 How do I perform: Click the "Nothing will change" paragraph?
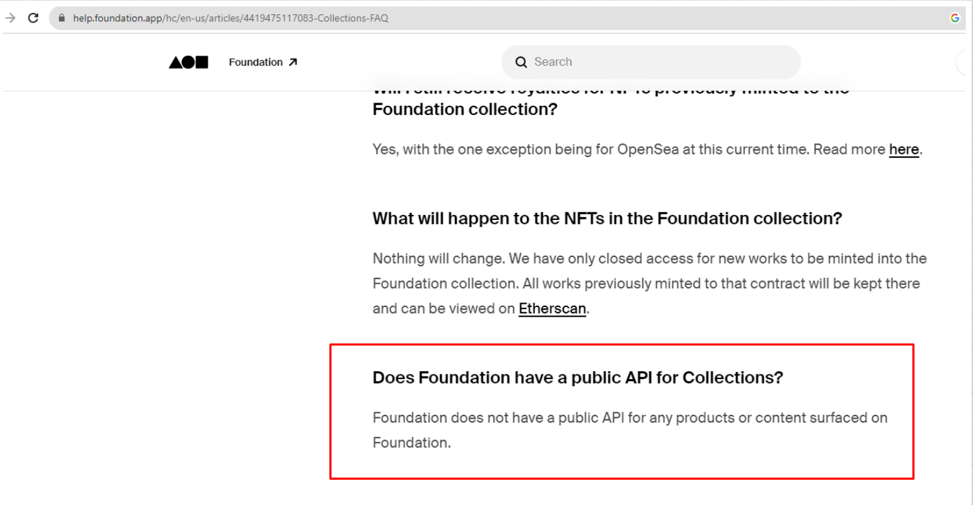(650, 284)
